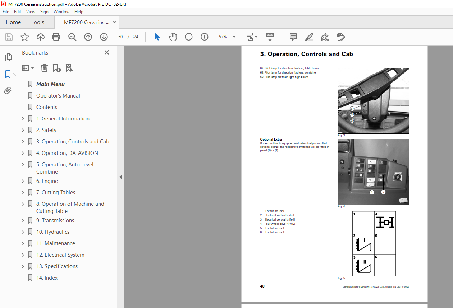Open page thumbnails panel
This screenshot has height=308, width=453.
pyautogui.click(x=8, y=57)
